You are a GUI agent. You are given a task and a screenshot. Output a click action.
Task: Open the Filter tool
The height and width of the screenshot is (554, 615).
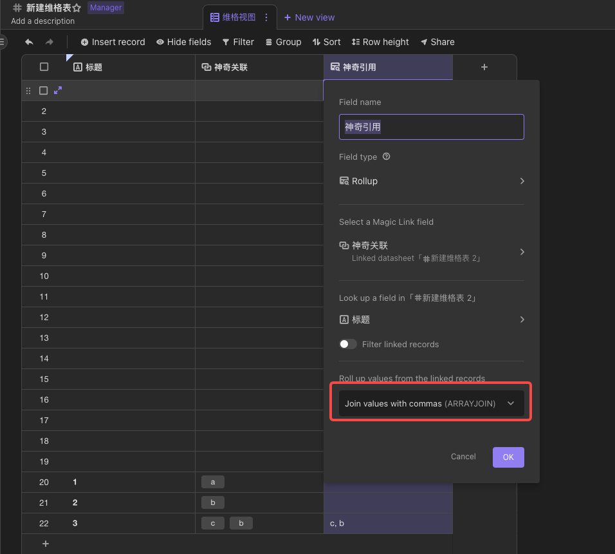coord(237,42)
